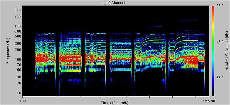Viewport: 230px width, 105px height.
Task: Select the 100 Hz axis label
Action: (x=19, y=60)
